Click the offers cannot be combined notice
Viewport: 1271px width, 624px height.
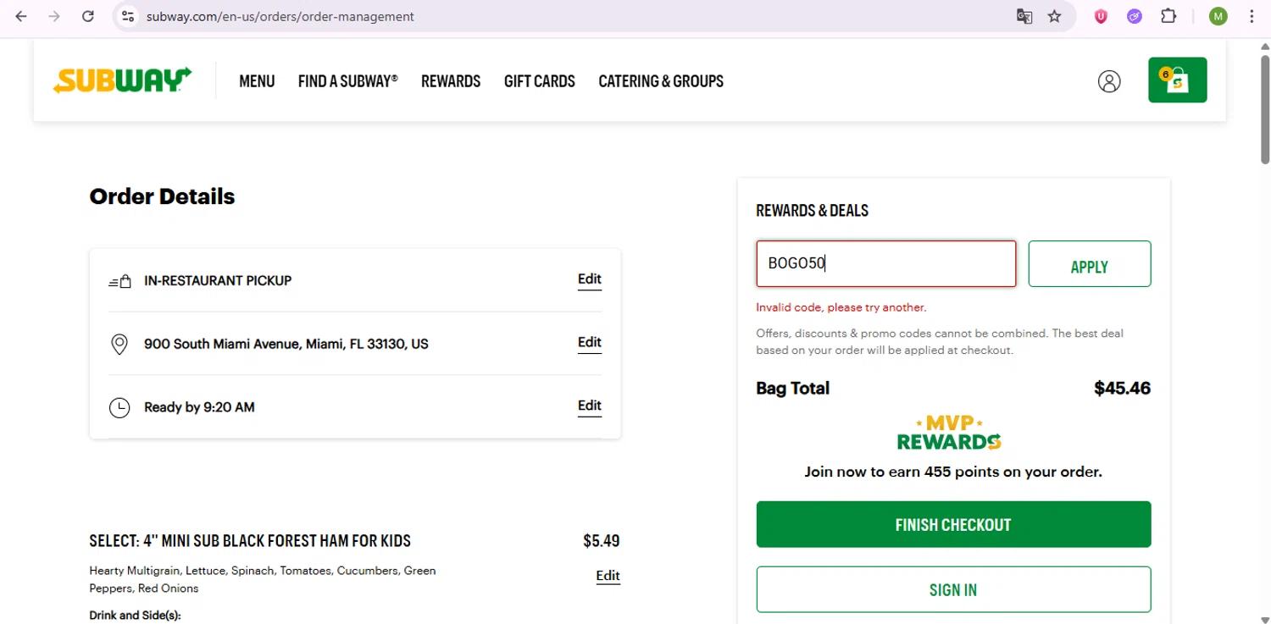point(940,342)
